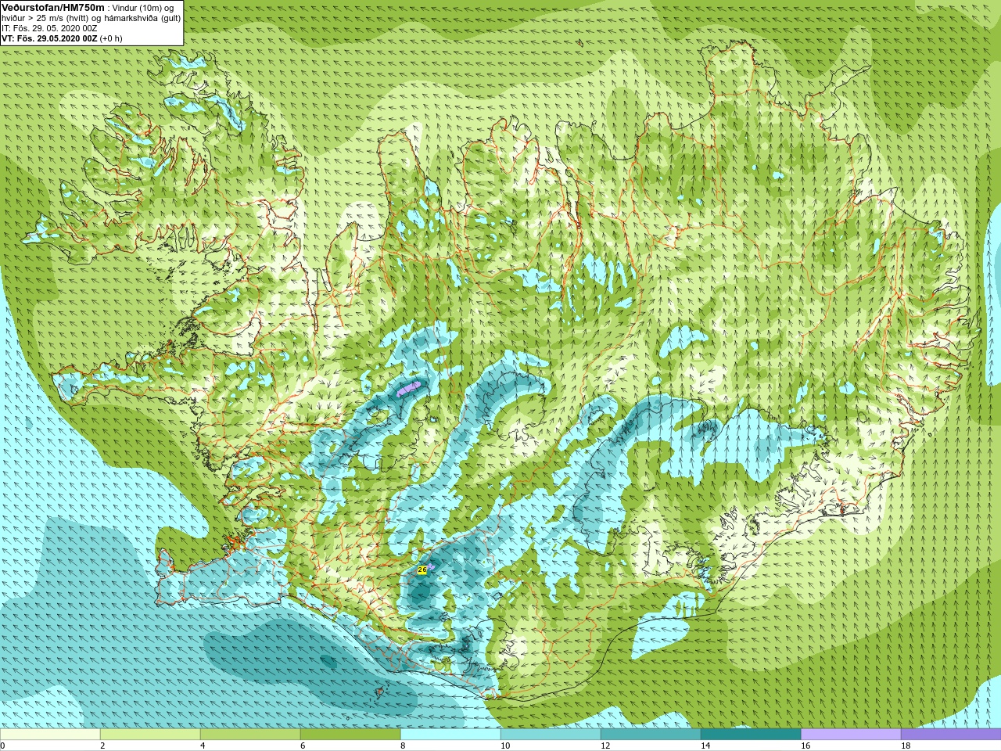This screenshot has height=751, width=1001.
Task: Click the legend scale value "10"
Action: [x=505, y=746]
